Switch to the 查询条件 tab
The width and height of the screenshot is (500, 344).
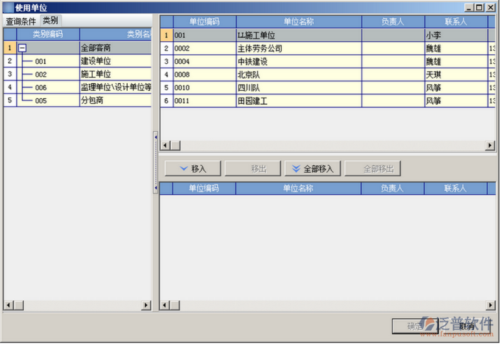click(21, 21)
